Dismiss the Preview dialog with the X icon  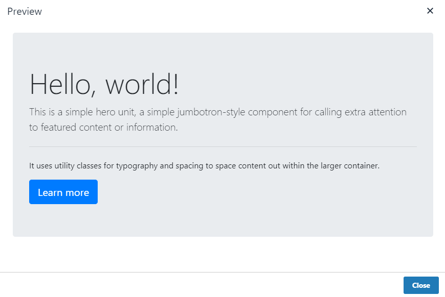(x=430, y=11)
